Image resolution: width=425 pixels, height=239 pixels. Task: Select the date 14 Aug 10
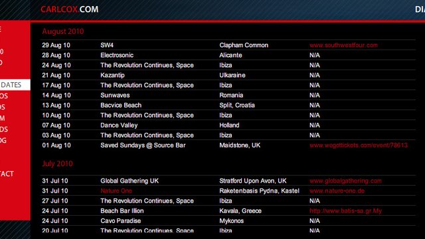point(56,96)
